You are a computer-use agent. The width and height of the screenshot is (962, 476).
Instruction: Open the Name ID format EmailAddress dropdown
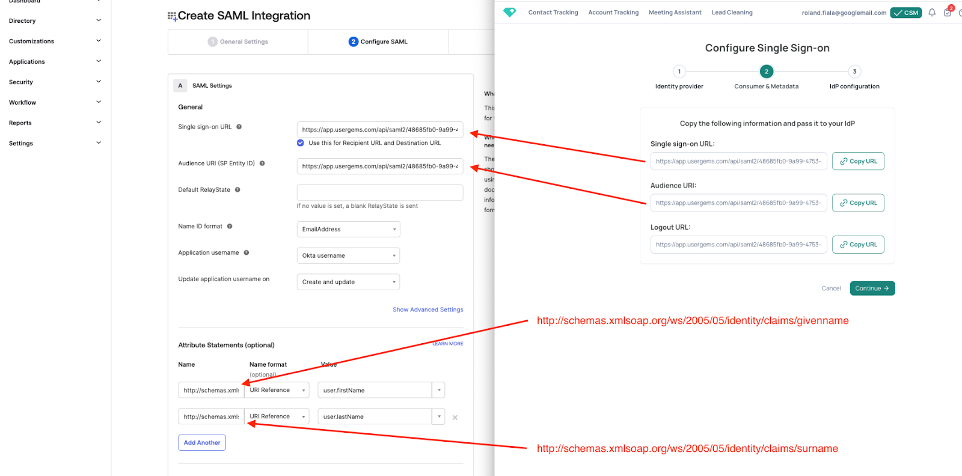click(x=348, y=229)
